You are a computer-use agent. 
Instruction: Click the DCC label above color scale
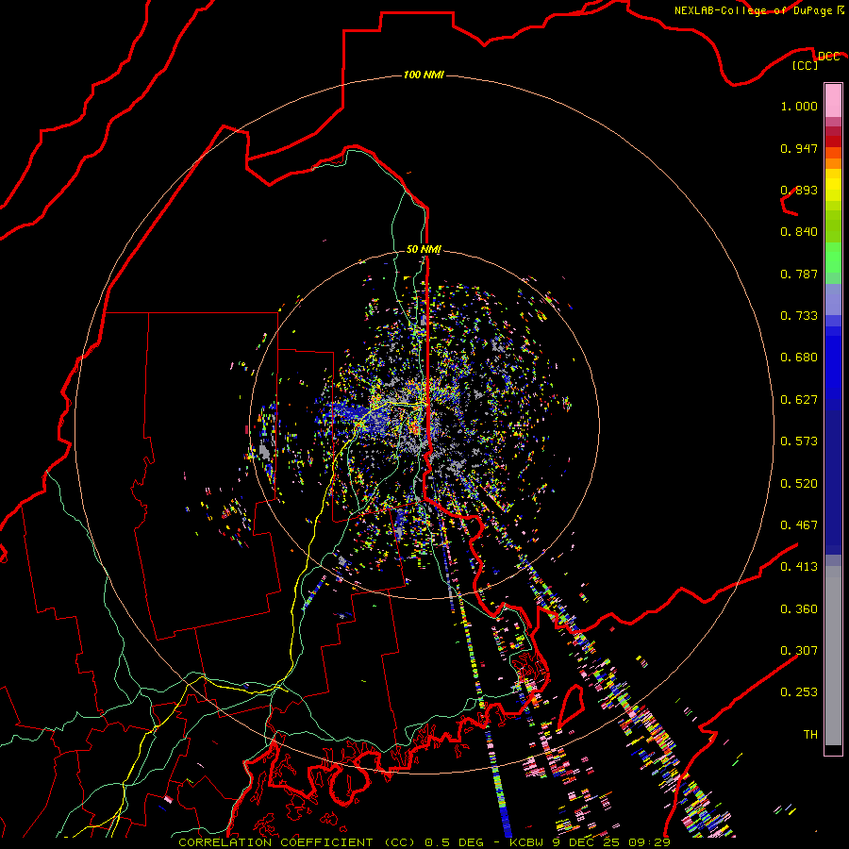pos(828,56)
